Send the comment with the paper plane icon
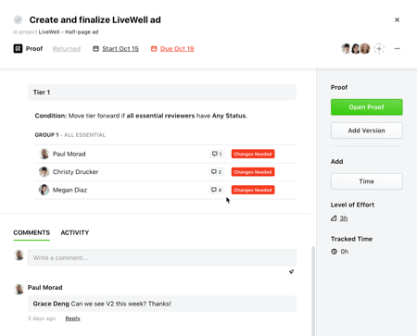The image size is (417, 336). pyautogui.click(x=291, y=272)
